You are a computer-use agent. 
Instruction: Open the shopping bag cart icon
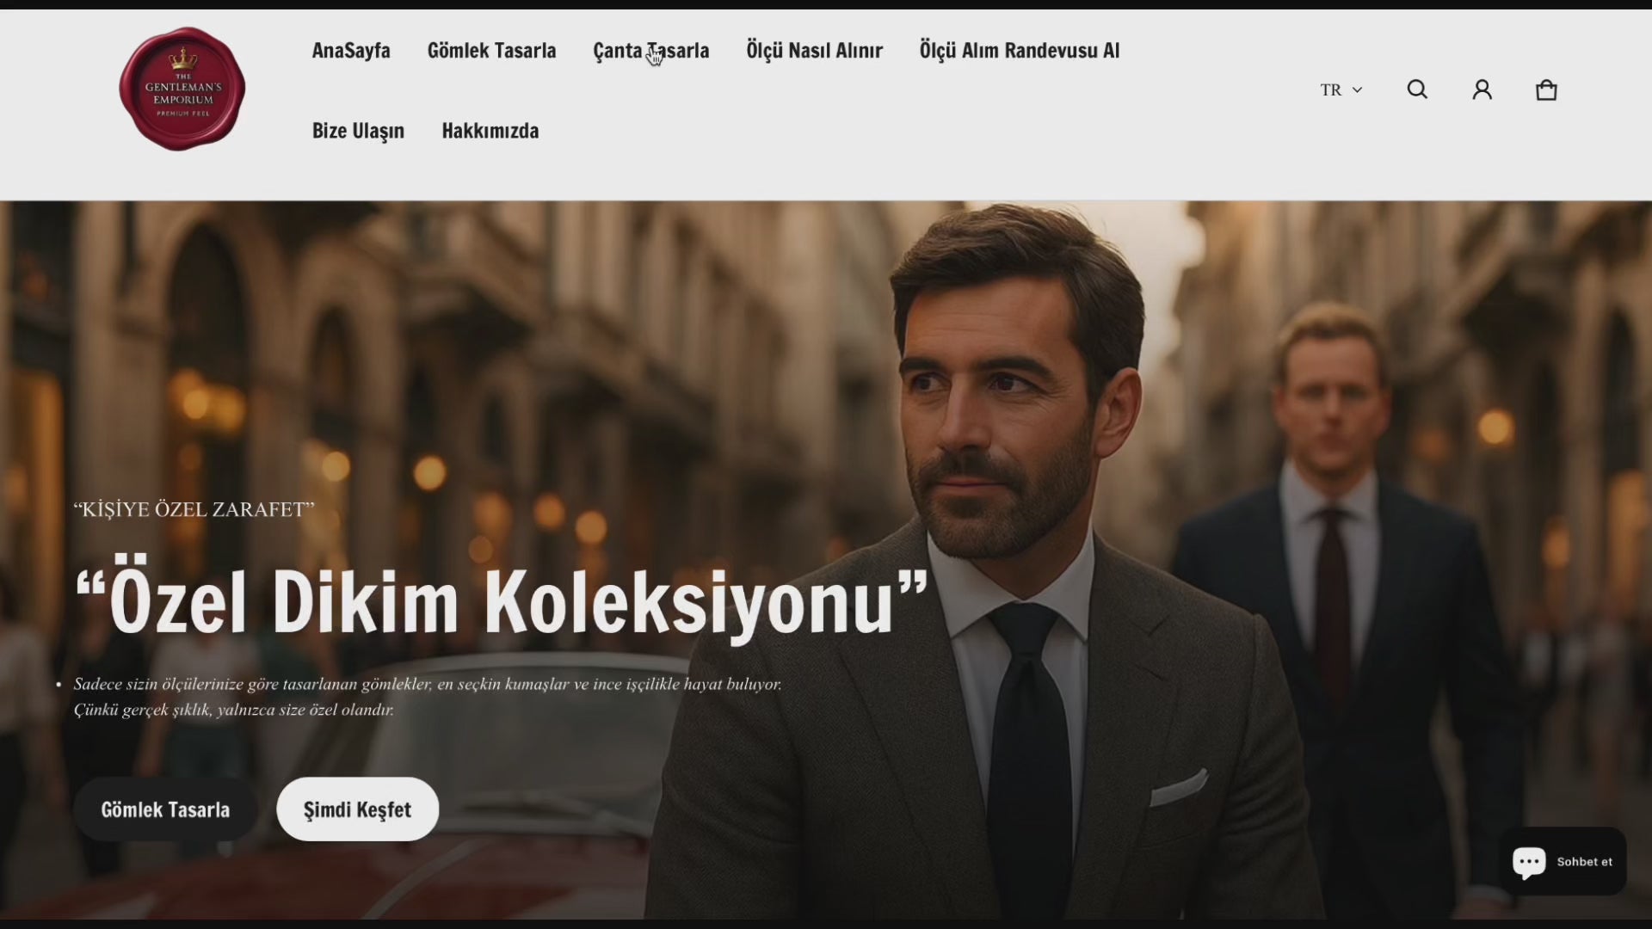tap(1546, 89)
